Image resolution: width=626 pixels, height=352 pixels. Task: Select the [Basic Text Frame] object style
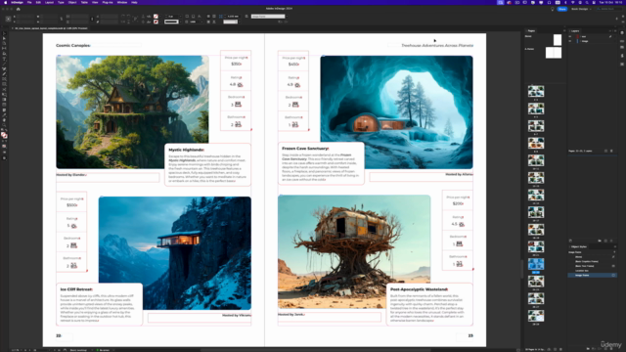[593, 266]
